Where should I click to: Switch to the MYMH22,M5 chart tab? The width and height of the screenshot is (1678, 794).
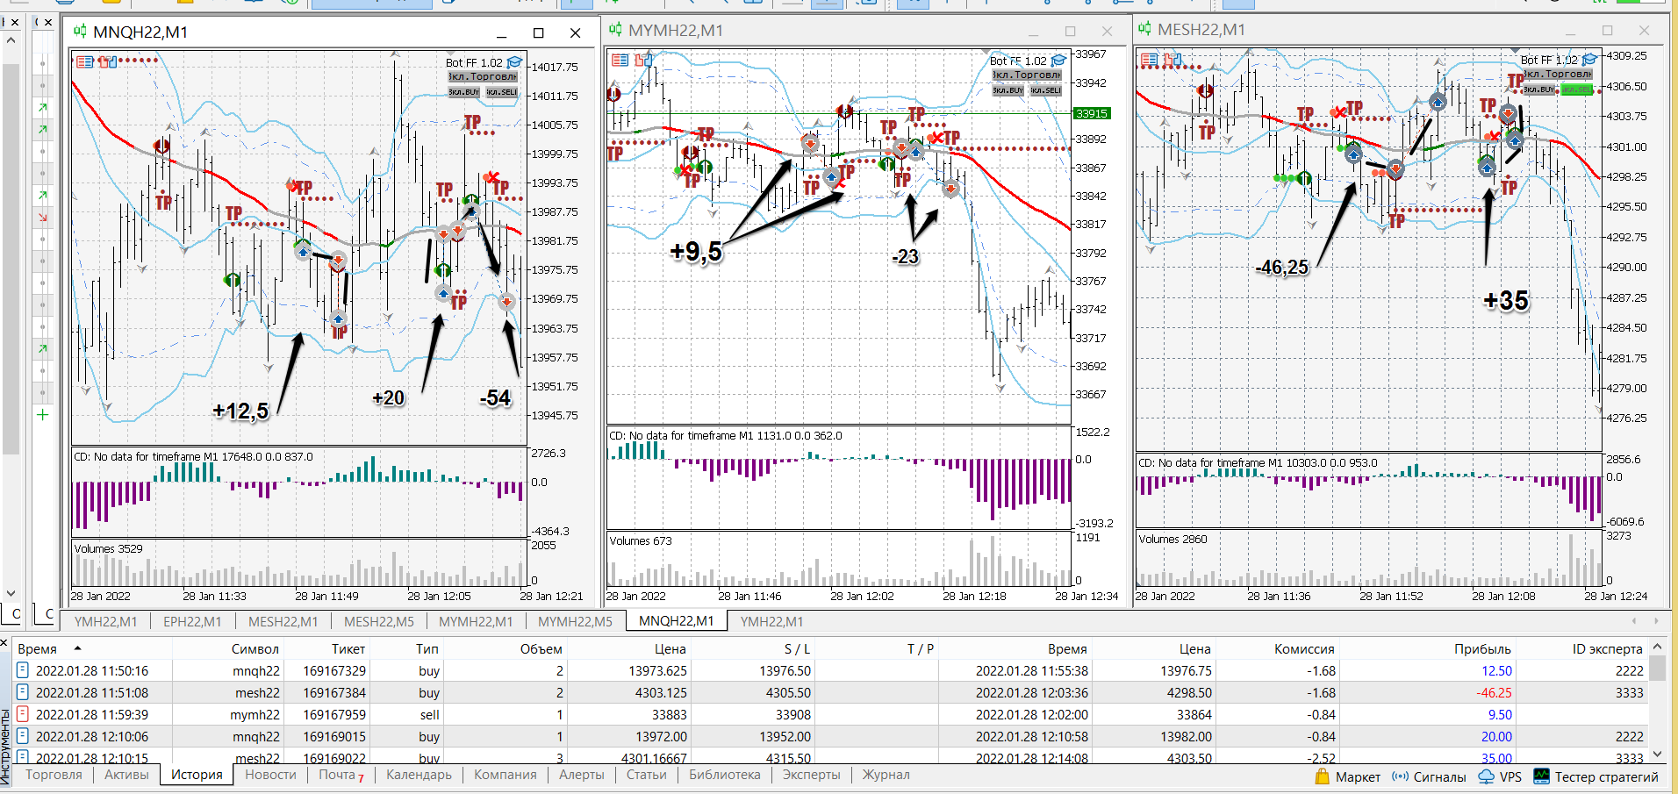click(576, 621)
